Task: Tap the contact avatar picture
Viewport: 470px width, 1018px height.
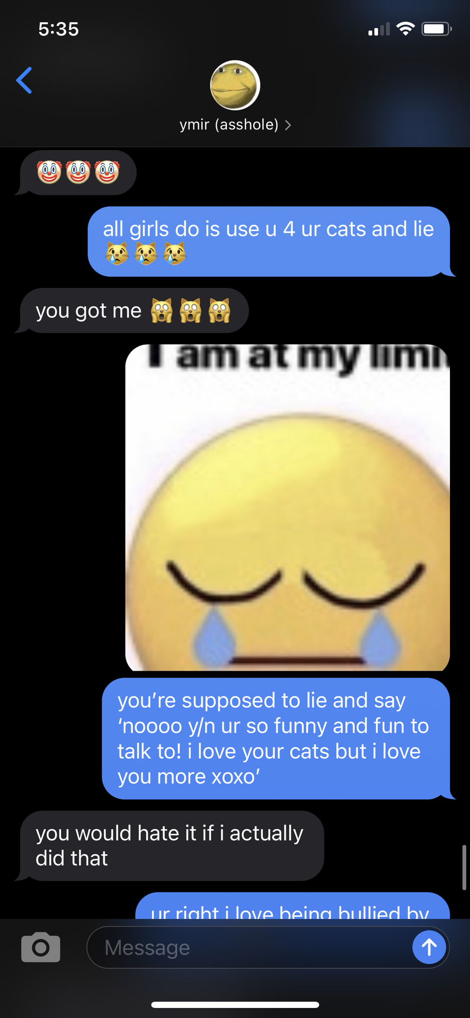Action: (x=235, y=85)
